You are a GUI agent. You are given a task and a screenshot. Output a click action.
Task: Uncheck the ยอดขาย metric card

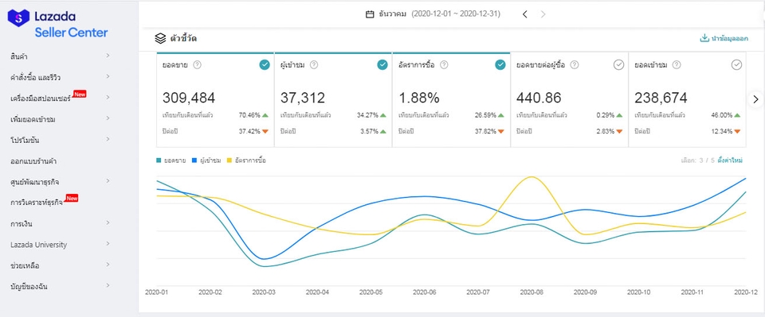coord(265,64)
